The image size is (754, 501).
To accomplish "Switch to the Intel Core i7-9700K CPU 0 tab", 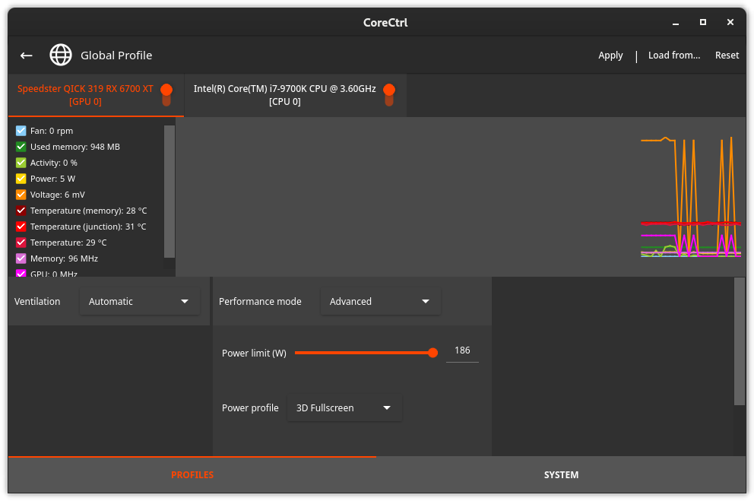I will (295, 95).
